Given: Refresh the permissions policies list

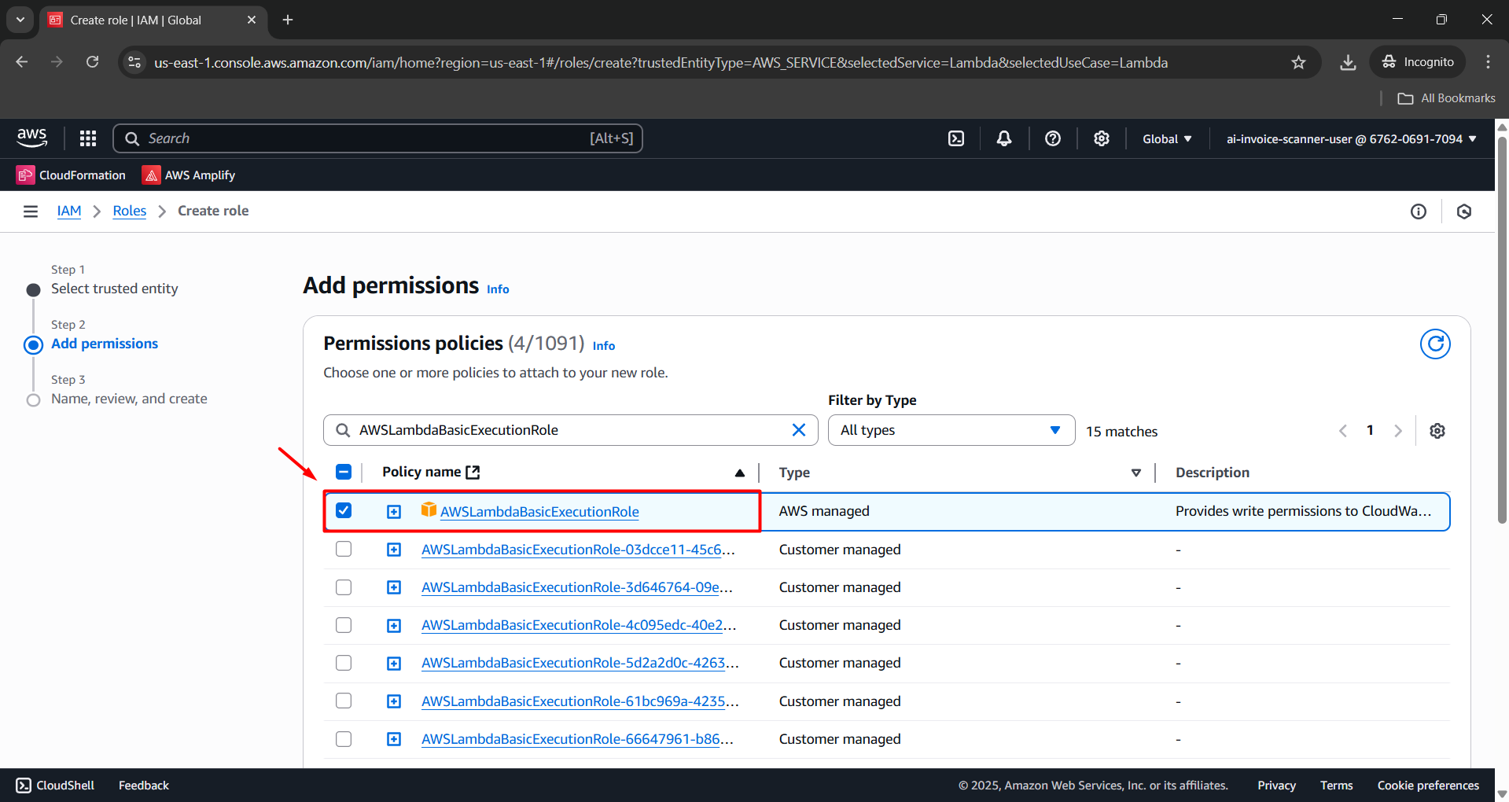Looking at the screenshot, I should (x=1434, y=344).
